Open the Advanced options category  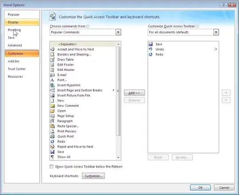(x=15, y=45)
